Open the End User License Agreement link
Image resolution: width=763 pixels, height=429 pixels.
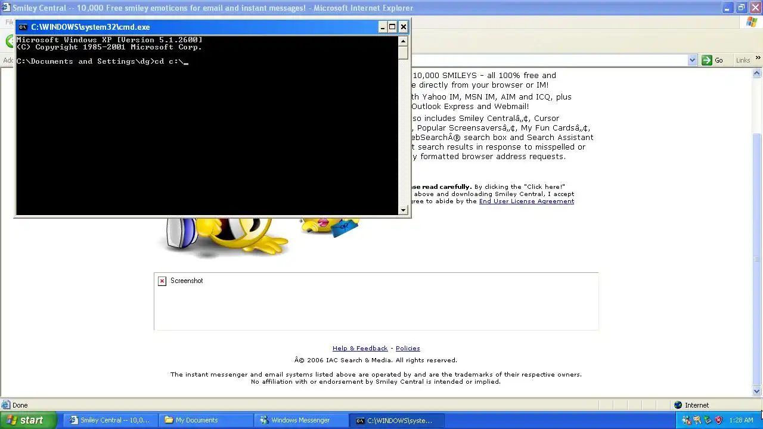pos(526,201)
